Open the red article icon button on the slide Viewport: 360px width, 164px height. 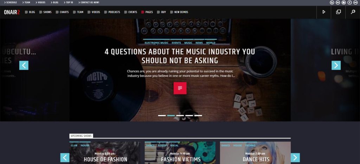point(180,88)
